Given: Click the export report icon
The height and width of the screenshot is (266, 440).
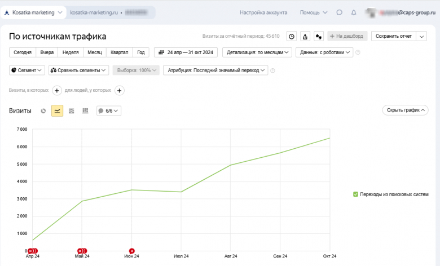Looking at the screenshot, I should pyautogui.click(x=305, y=37).
